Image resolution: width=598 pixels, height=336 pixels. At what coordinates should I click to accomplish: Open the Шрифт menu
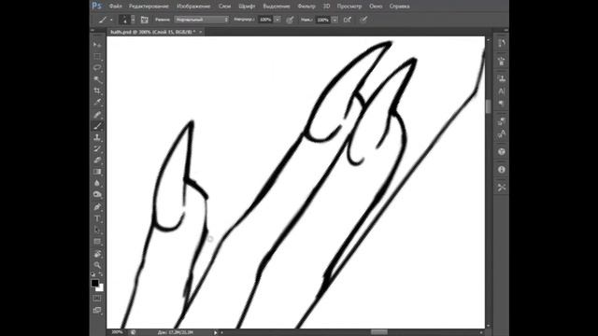coord(247,7)
